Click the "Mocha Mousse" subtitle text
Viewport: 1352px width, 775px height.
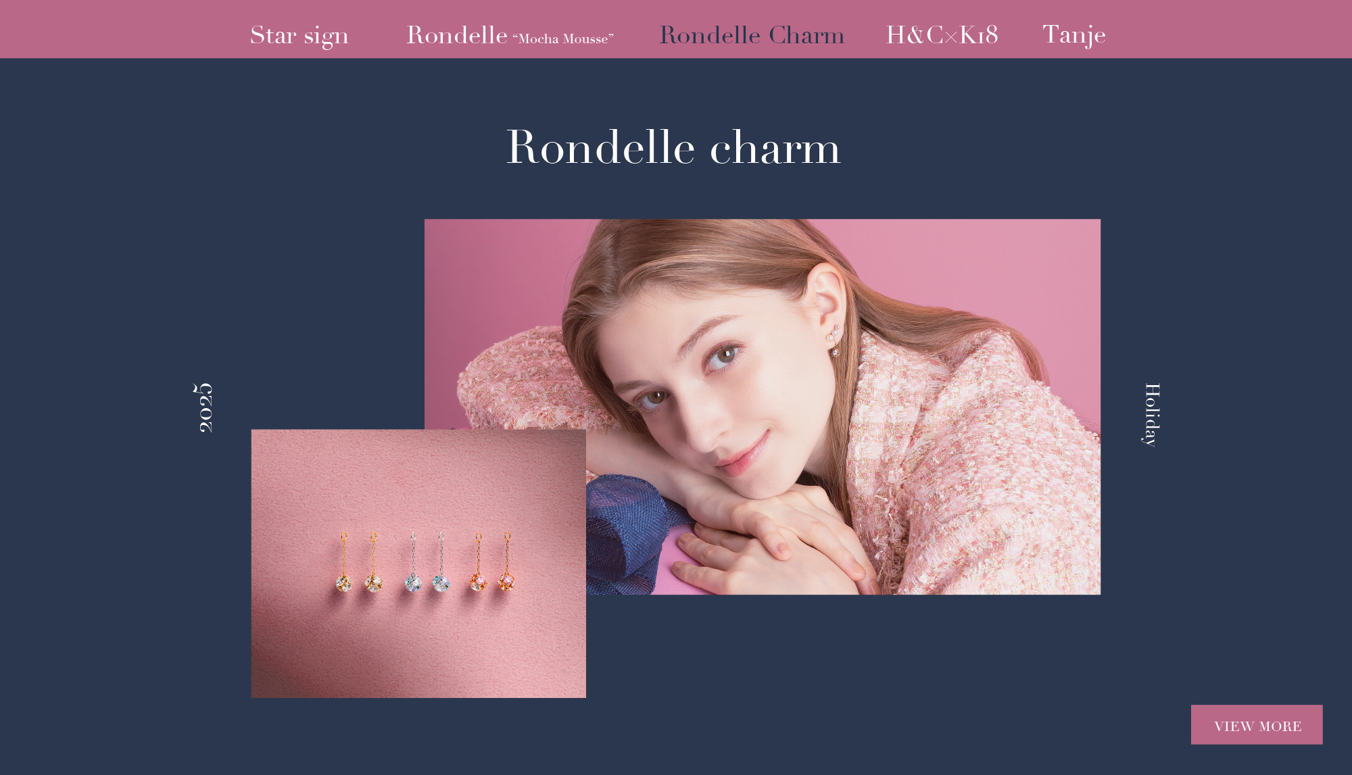(563, 39)
